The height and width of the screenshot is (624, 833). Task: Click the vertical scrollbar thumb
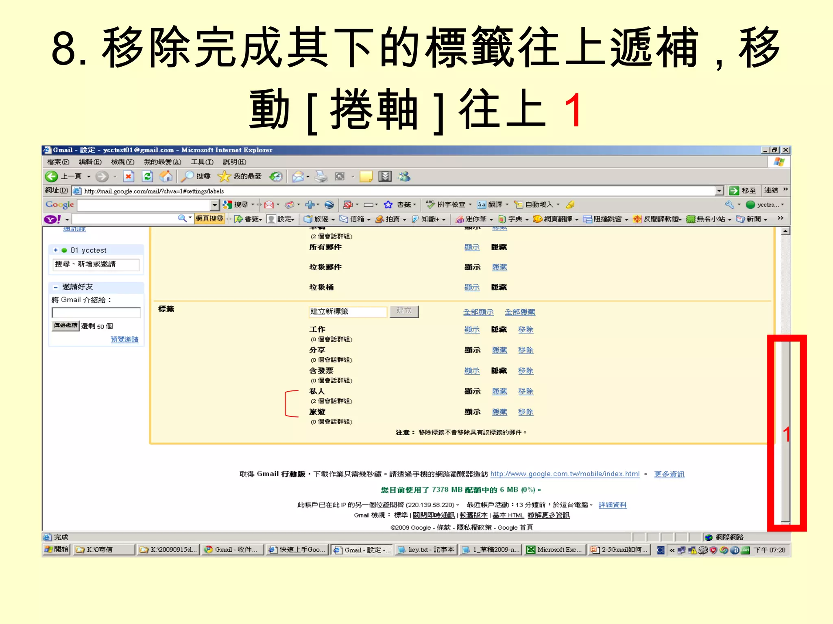[786, 431]
